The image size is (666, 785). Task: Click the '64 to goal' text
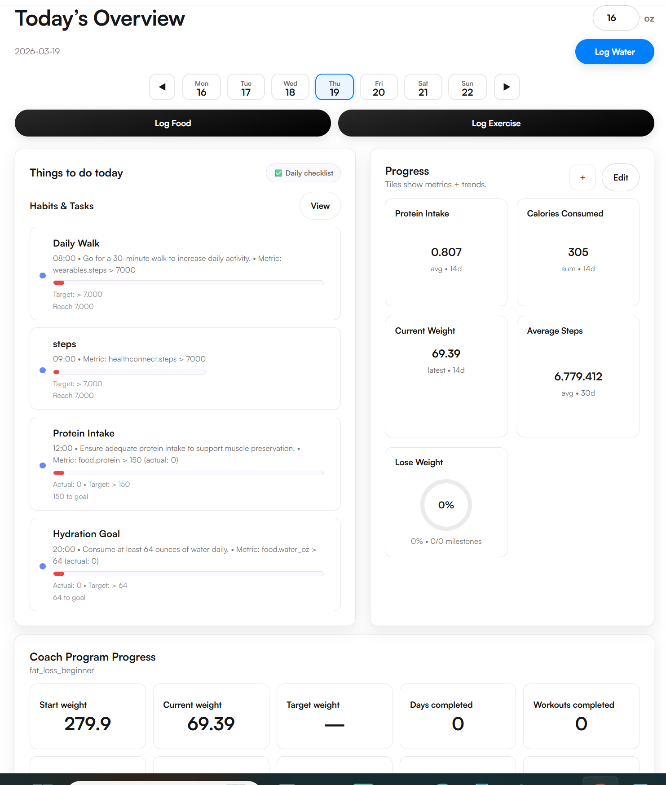(x=69, y=597)
